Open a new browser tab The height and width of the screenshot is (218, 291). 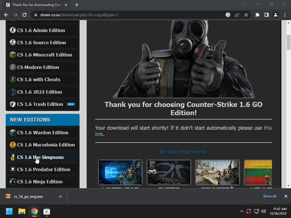77,5
